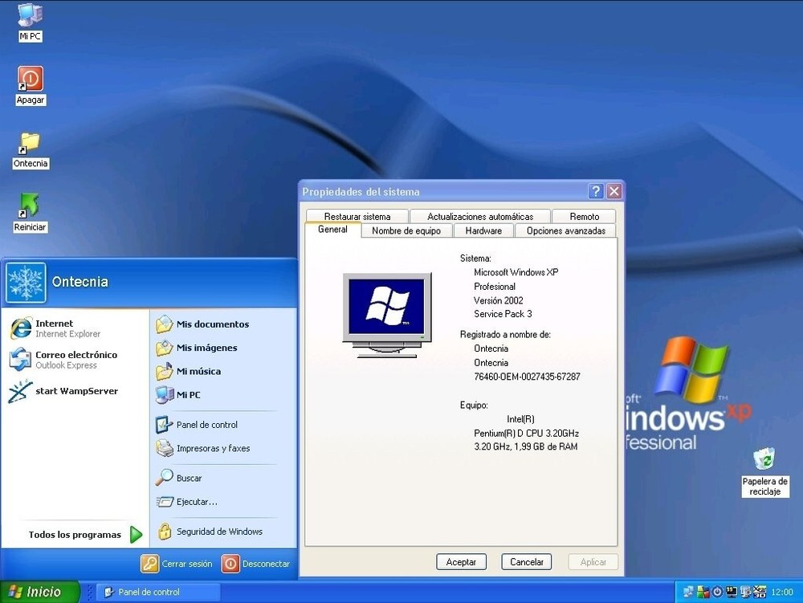The width and height of the screenshot is (803, 603).
Task: Switch to the Hardware tab
Action: 483,230
